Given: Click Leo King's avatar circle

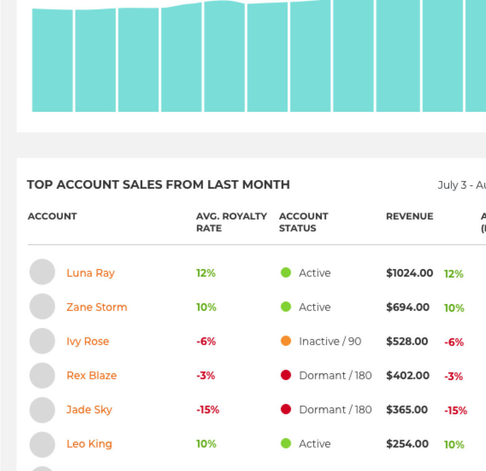Looking at the screenshot, I should click(x=42, y=444).
